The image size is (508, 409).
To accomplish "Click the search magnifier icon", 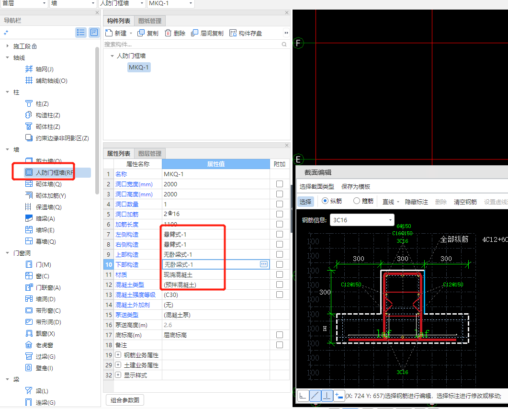I will pos(284,45).
